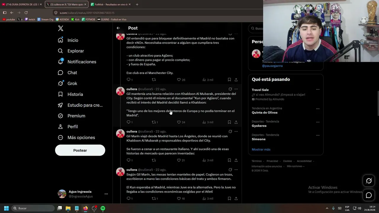Open Explorar in the X sidebar
This screenshot has width=379, height=213.
pos(71,51)
